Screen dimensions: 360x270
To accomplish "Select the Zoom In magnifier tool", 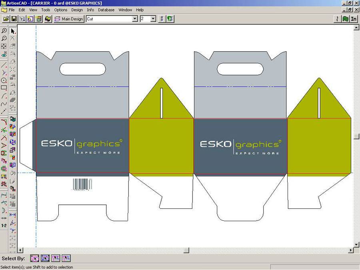I will tap(4, 31).
